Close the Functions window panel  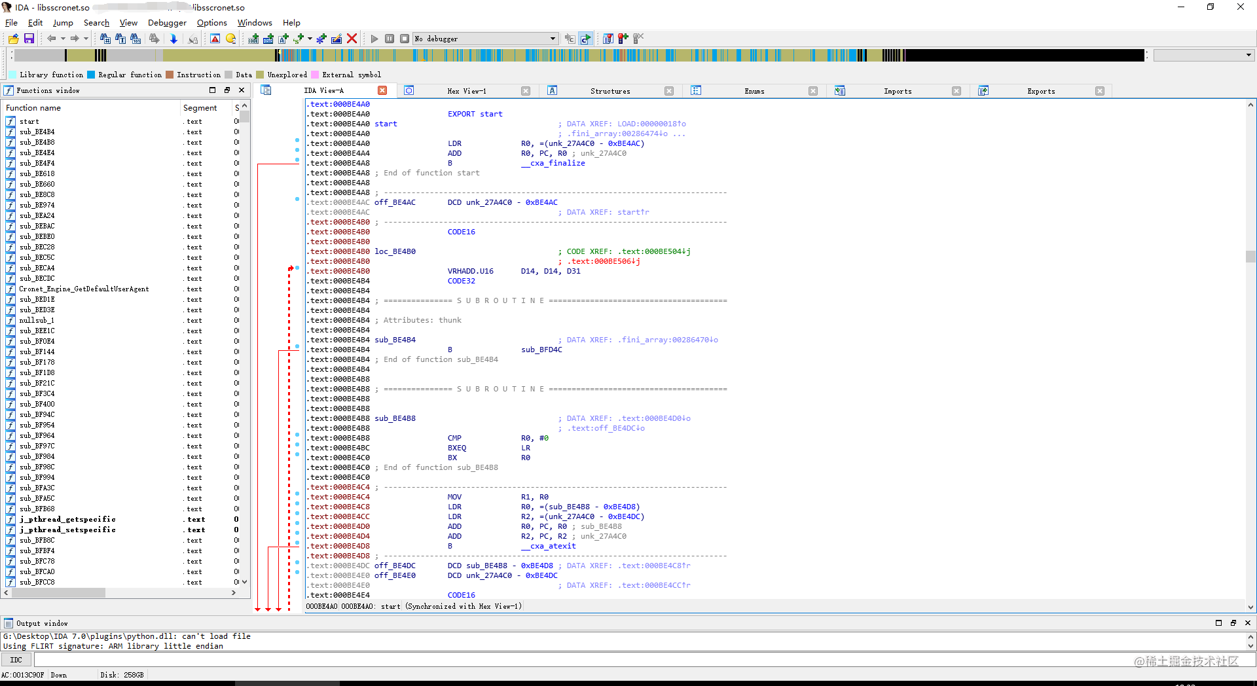coord(242,90)
